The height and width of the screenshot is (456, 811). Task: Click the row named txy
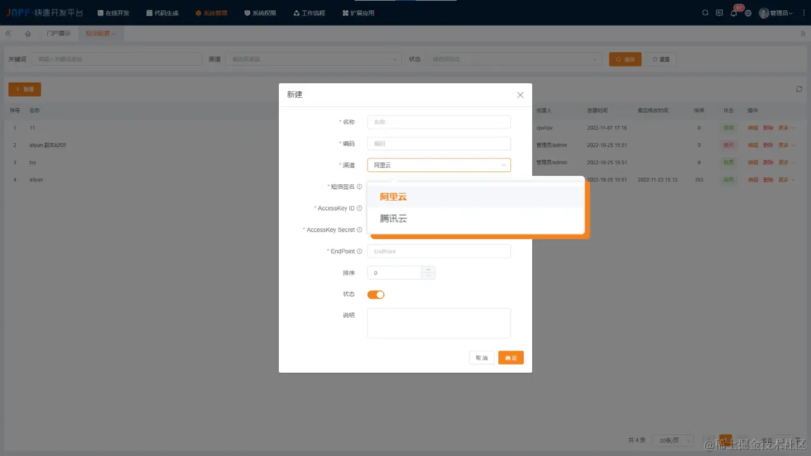pyautogui.click(x=33, y=162)
